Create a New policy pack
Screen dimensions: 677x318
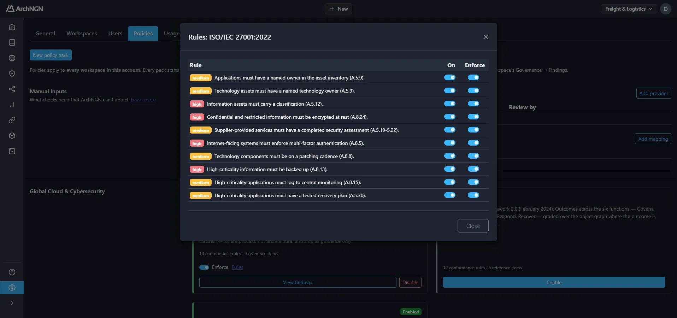[51, 55]
